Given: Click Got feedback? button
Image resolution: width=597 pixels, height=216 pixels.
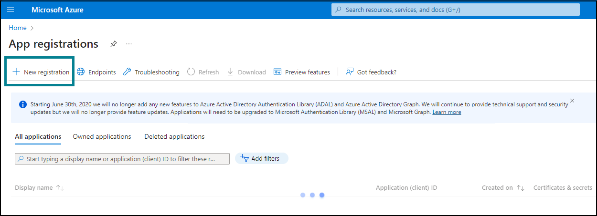Looking at the screenshot, I should click(371, 72).
